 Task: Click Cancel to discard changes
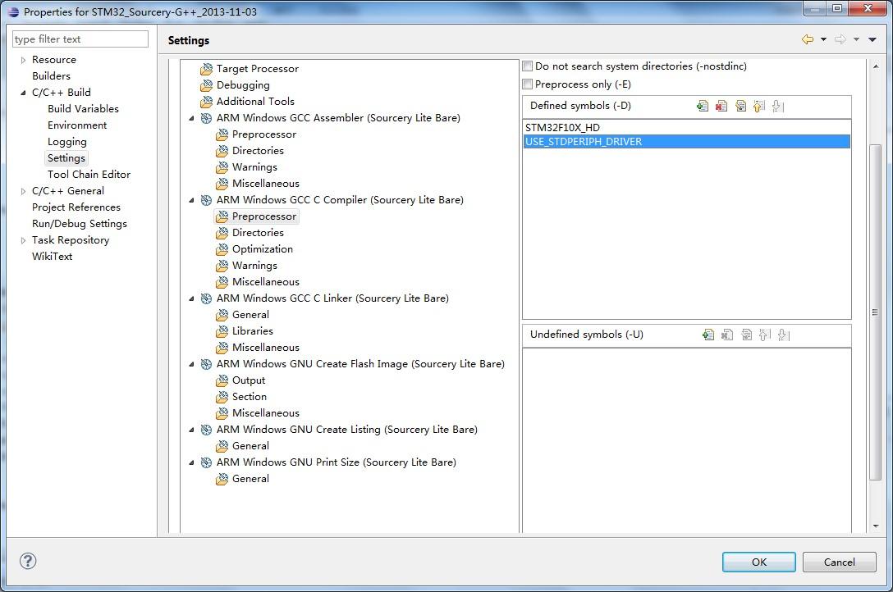click(839, 562)
